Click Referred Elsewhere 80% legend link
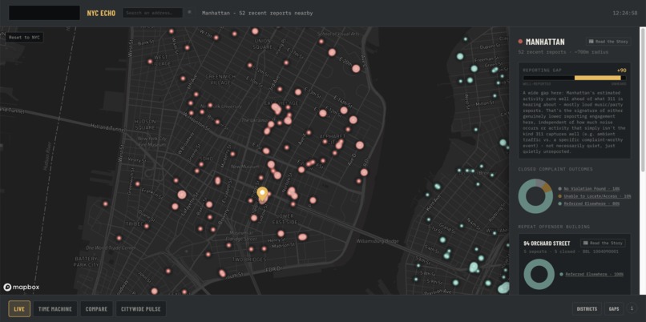This screenshot has height=322, width=646. tap(592, 203)
